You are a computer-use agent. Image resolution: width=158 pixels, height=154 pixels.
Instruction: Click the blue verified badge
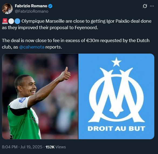(50, 6)
